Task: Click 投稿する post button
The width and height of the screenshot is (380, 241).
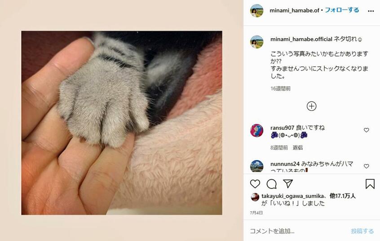Action: [x=362, y=231]
